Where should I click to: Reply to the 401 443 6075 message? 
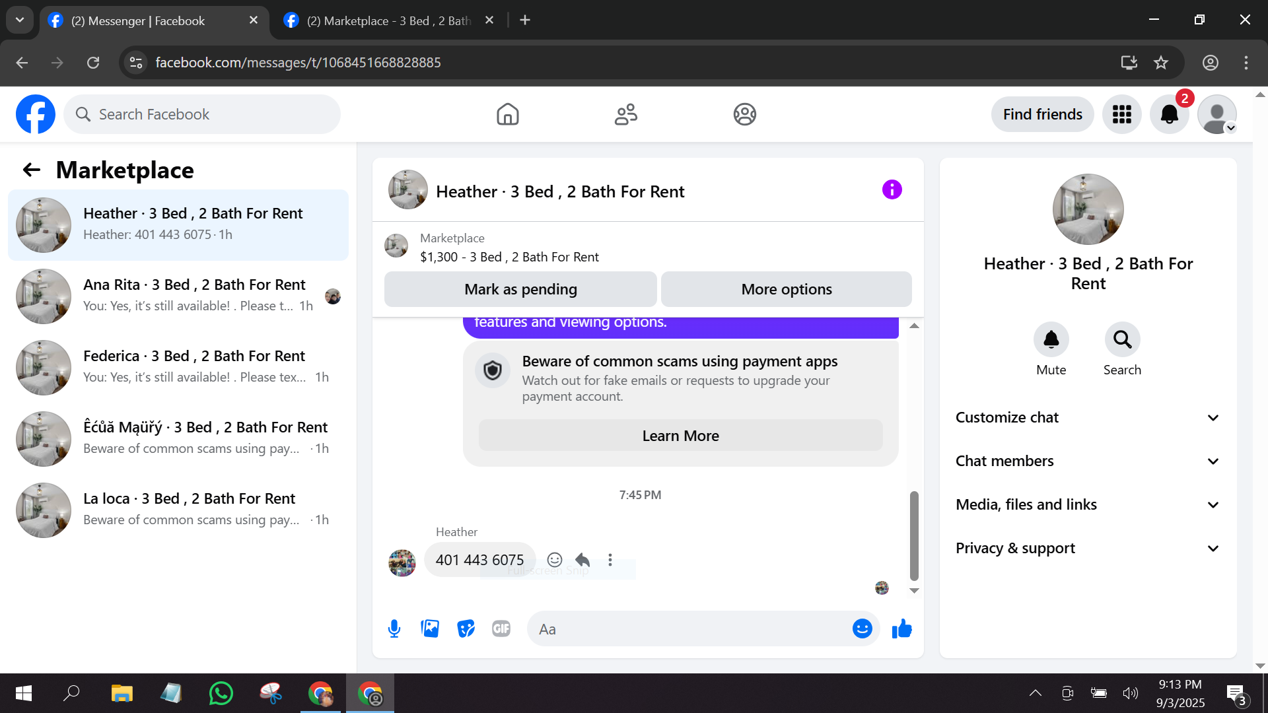coord(582,560)
